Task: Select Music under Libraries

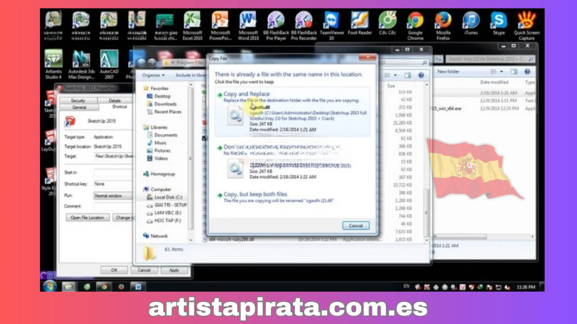Action: click(x=160, y=143)
